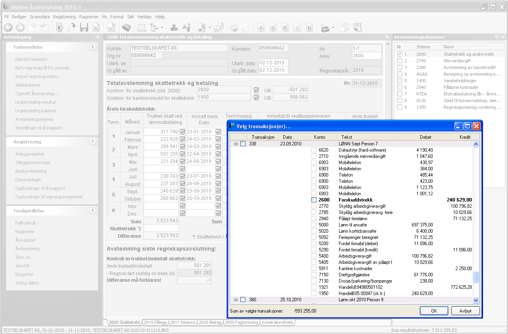Switch to the 2650 Fagforening tab
Image resolution: width=508 pixels, height=334 pixels.
pyautogui.click(x=242, y=322)
